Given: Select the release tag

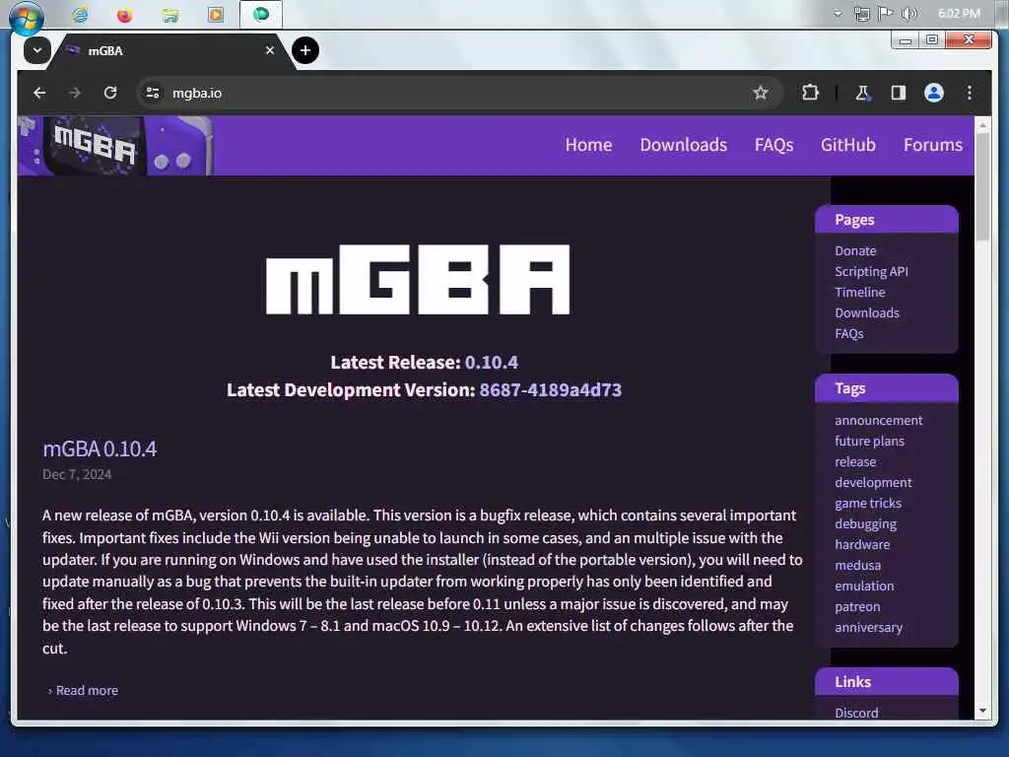Looking at the screenshot, I should [855, 461].
